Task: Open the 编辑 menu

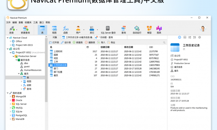Action: tap(14, 22)
